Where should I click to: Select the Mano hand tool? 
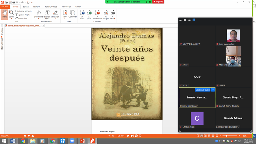(x=5, y=14)
